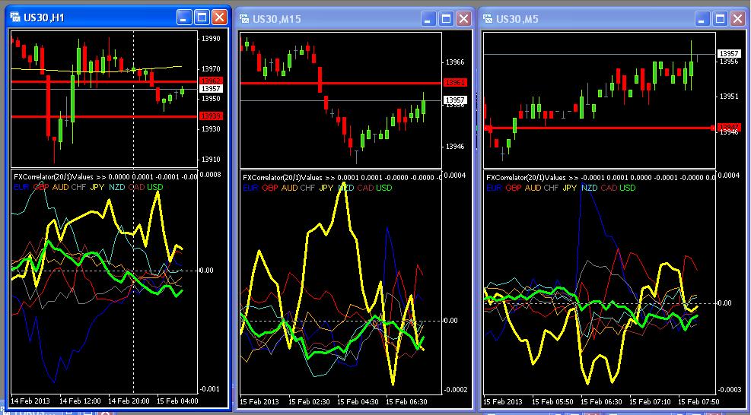Click the 15 Feb 04:00 time label in H1
This screenshot has width=751, height=415.
click(177, 401)
